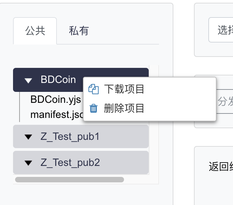Click the trash icon for delete project
Viewport: 233px width, 205px height.
[94, 109]
